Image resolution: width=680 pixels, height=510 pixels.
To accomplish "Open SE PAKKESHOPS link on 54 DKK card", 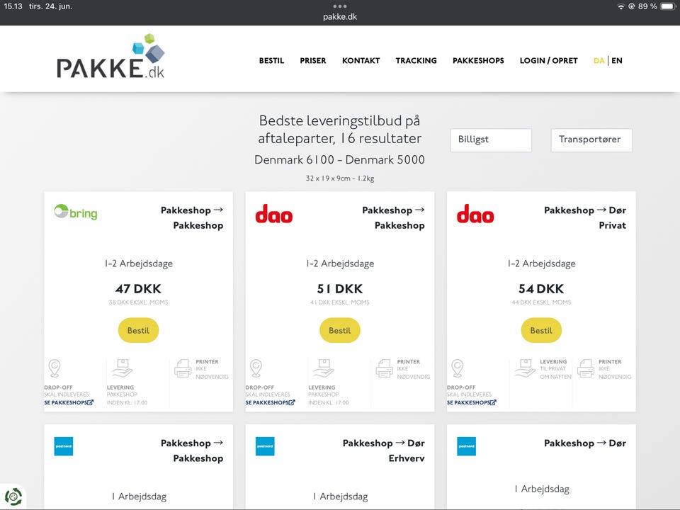I will [x=472, y=402].
